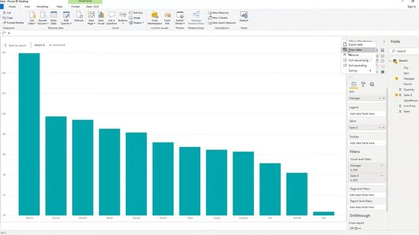The height and width of the screenshot is (235, 419).
Task: Collapse the Sheet1 table tree
Action: click(x=390, y=61)
